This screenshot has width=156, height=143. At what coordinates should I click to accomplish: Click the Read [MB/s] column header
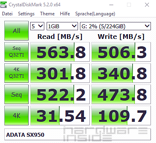pyautogui.click(x=60, y=37)
